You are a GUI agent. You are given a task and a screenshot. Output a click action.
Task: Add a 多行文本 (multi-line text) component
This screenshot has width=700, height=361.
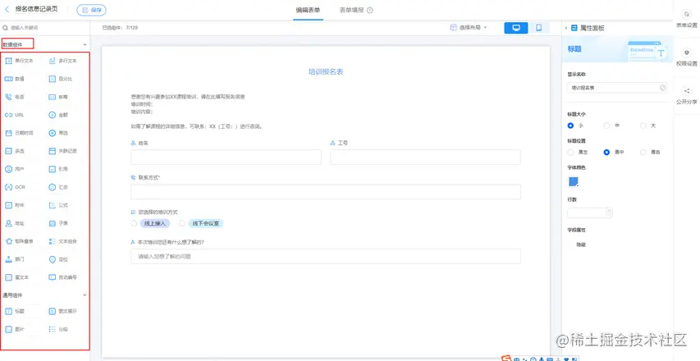[62, 61]
